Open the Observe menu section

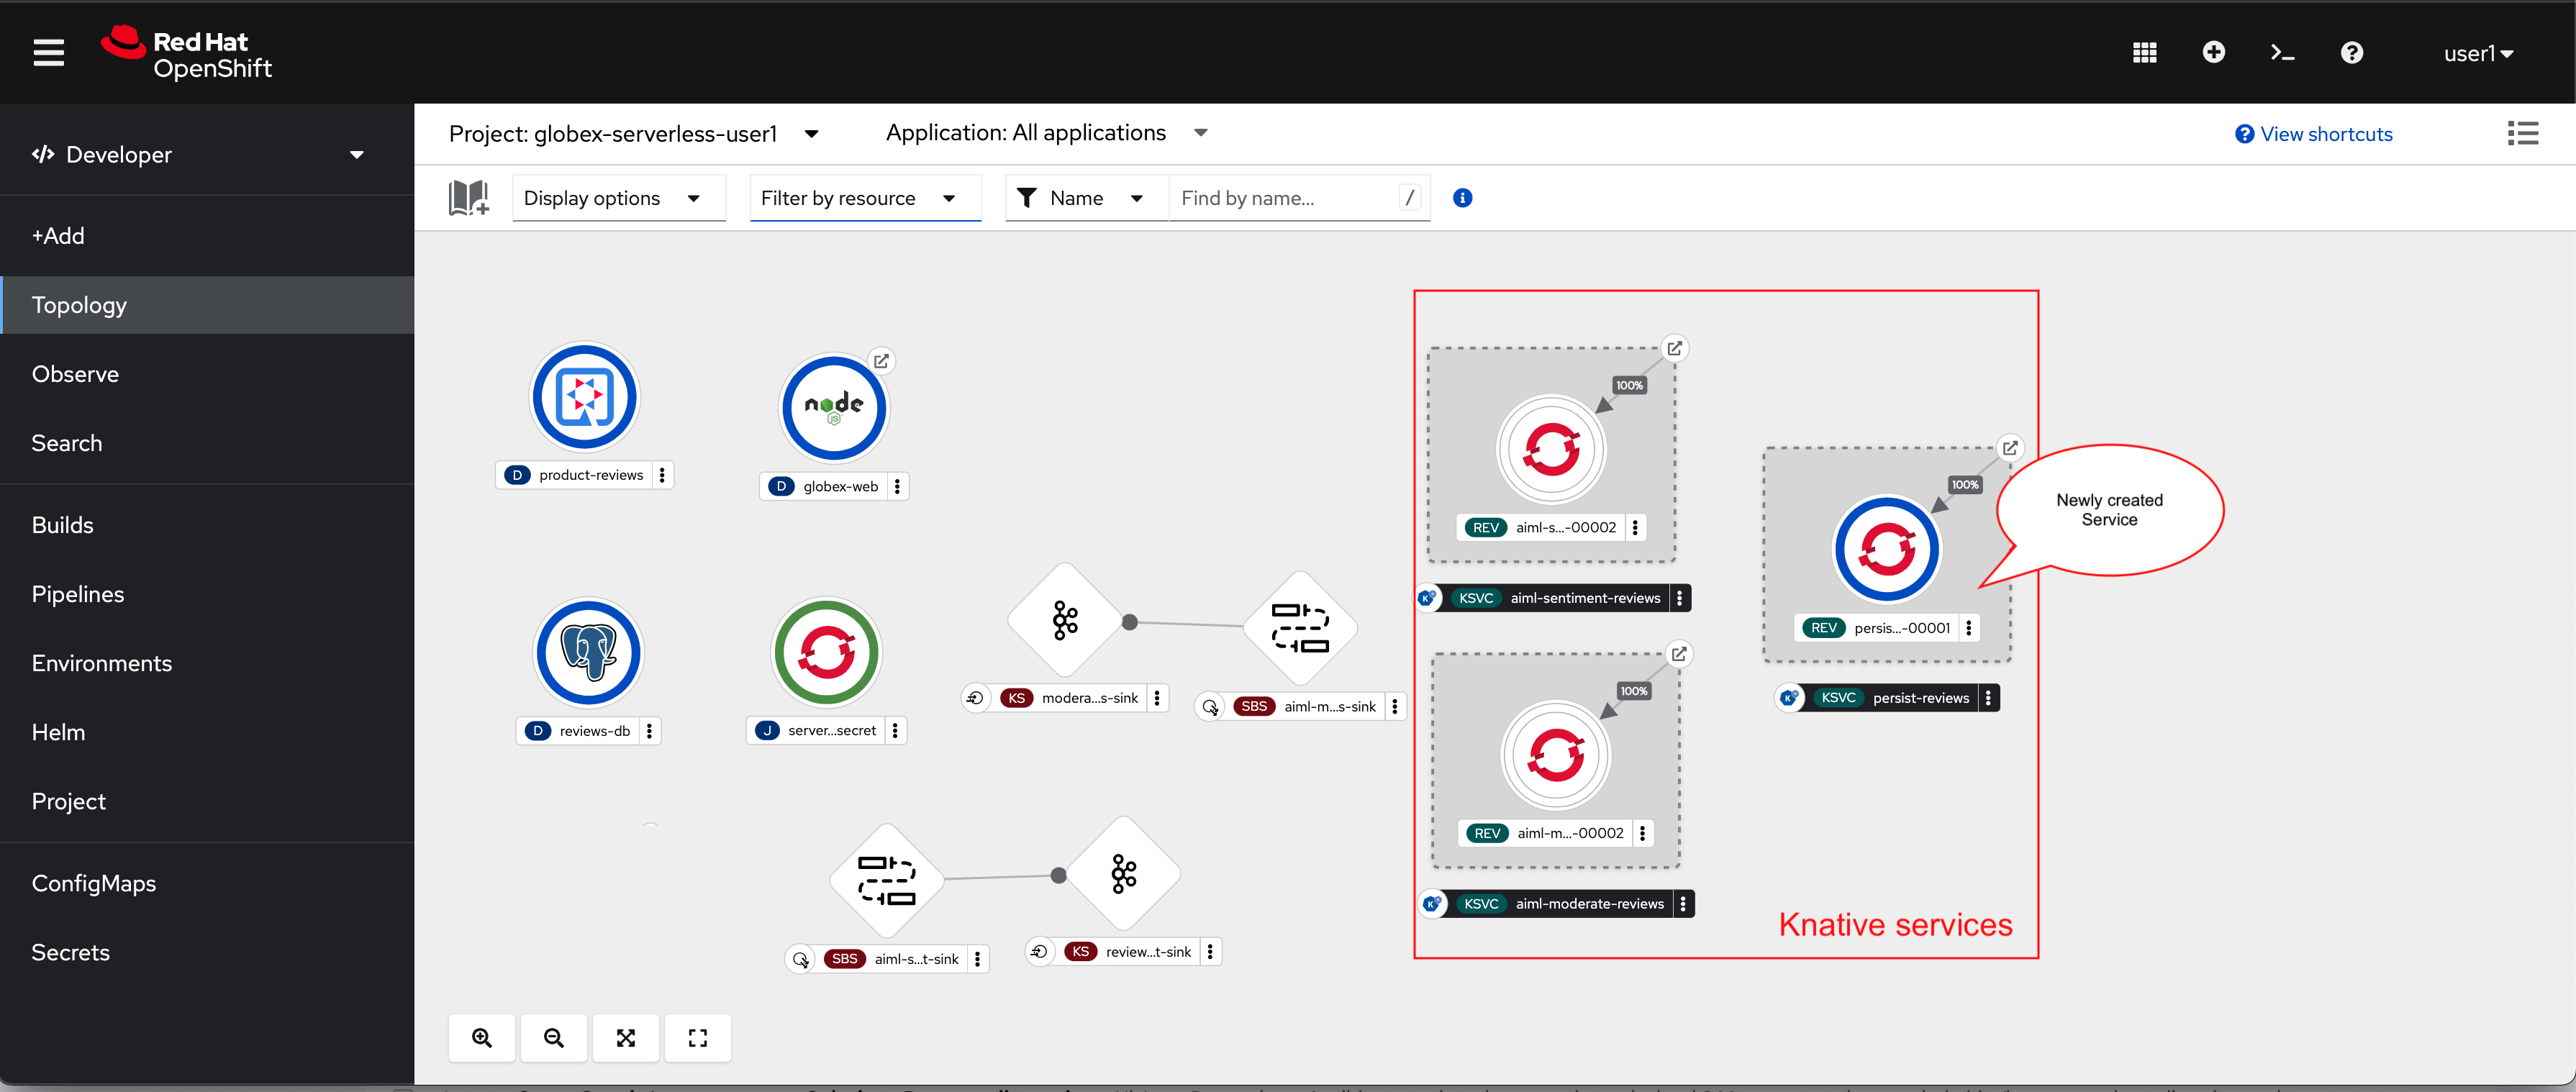[x=74, y=374]
